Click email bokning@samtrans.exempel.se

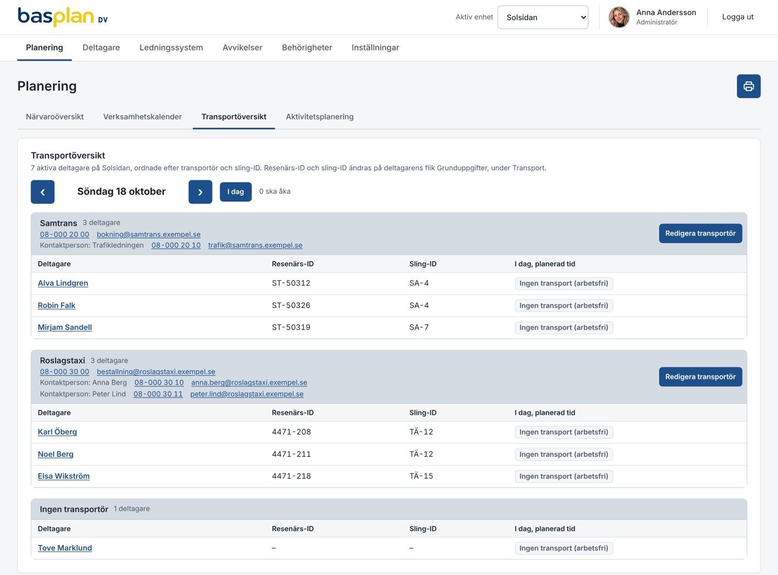point(149,235)
